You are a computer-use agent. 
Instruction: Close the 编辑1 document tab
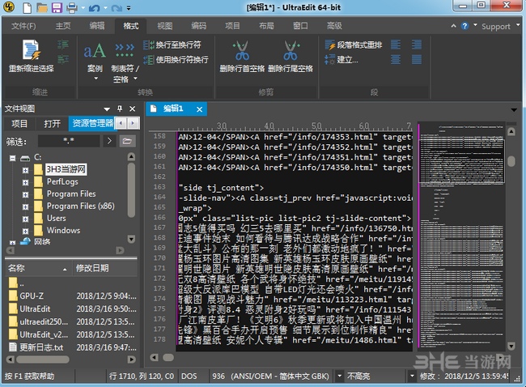tap(199, 109)
